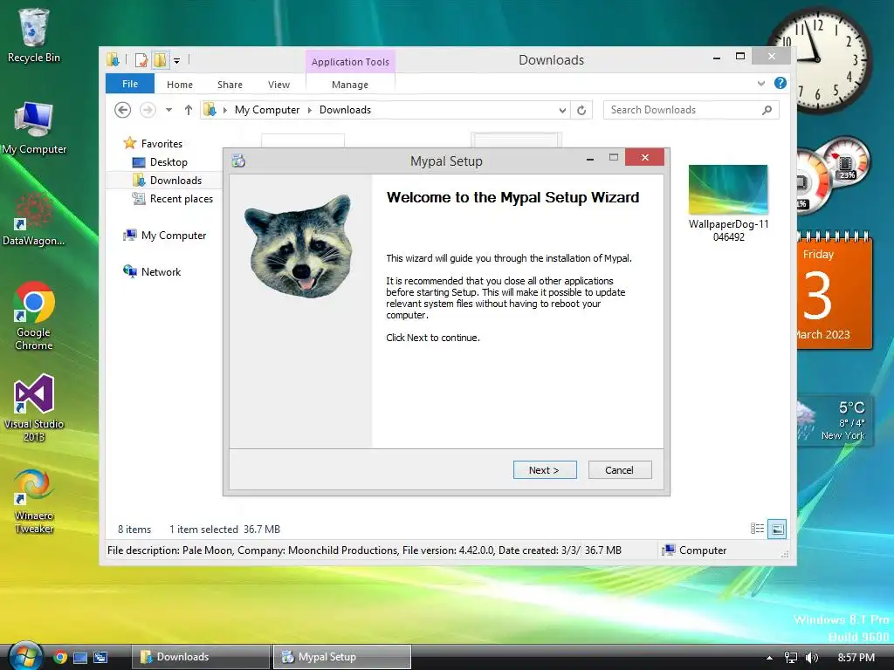Open the Customize Quick Access Toolbar dropdown
This screenshot has width=894, height=670.
[x=176, y=60]
